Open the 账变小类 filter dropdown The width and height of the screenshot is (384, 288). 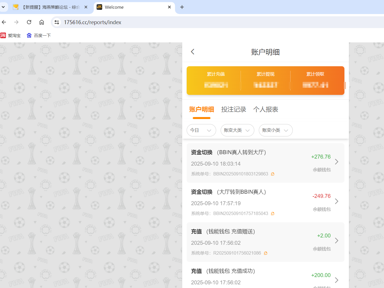(x=275, y=130)
